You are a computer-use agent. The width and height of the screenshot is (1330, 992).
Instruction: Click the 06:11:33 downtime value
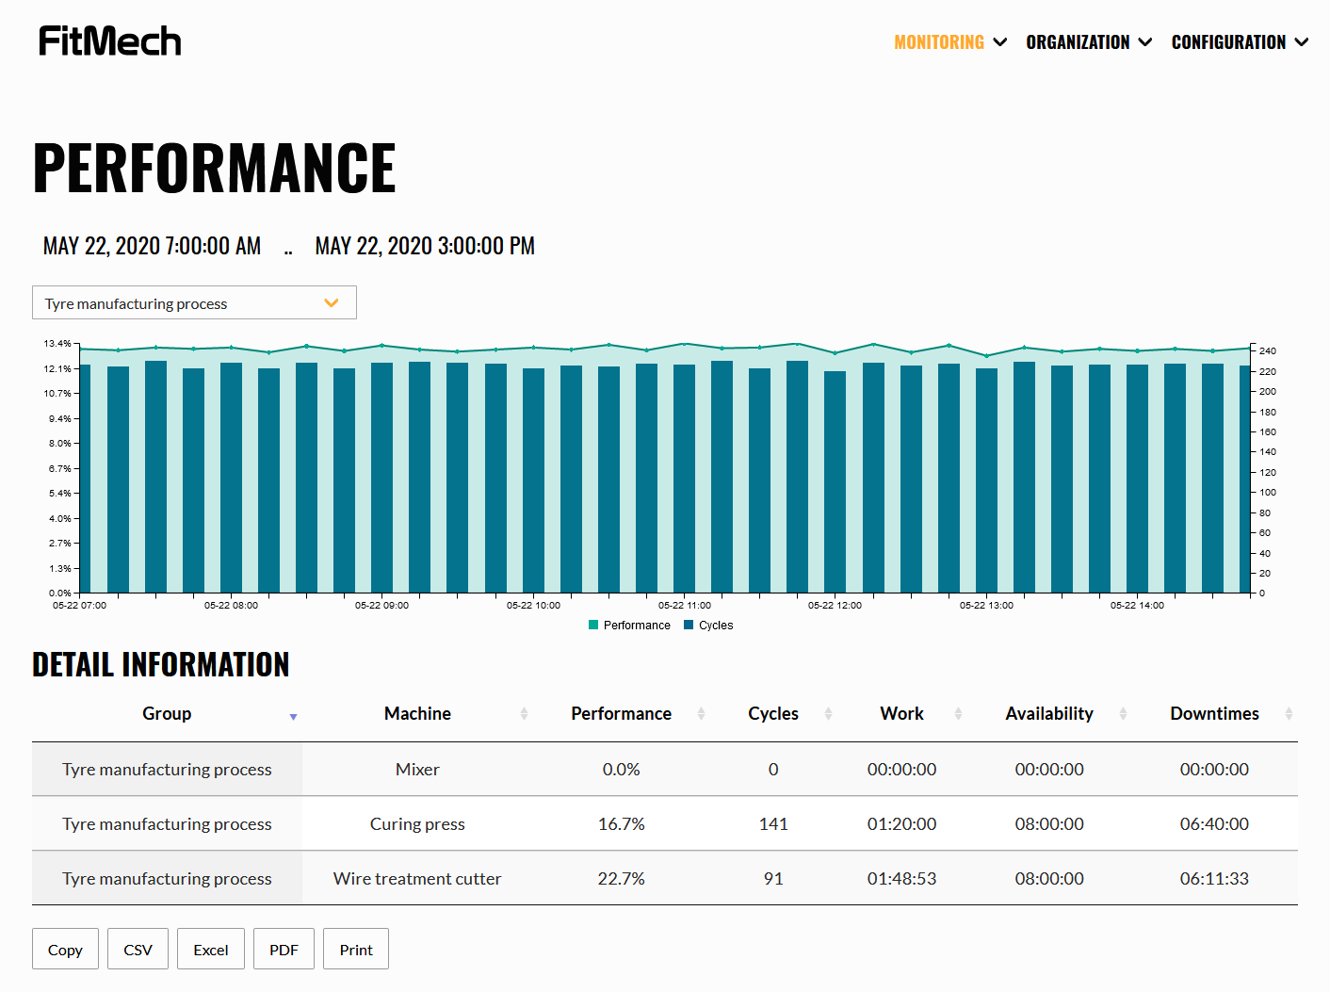pos(1215,879)
